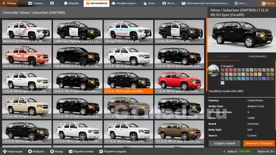Select white LTZ EU-Spec (Pre-Facelift) configuration
The height and width of the screenshot is (155, 276).
pos(78,132)
